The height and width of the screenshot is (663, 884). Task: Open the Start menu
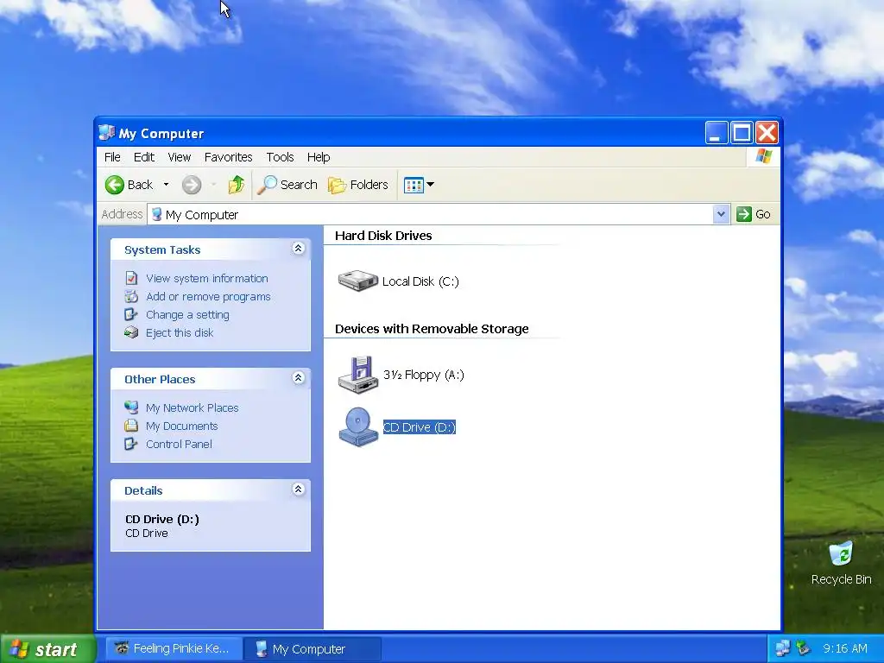[x=48, y=649]
